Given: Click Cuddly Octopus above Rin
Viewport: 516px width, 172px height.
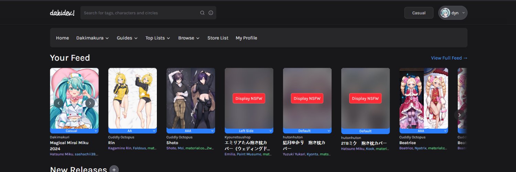Looking at the screenshot, I should coord(121,137).
